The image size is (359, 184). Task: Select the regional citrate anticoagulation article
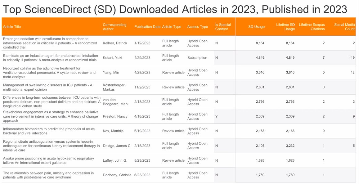coord(51,146)
